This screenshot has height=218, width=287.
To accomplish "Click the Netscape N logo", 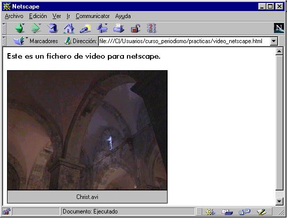I will 279,28.
